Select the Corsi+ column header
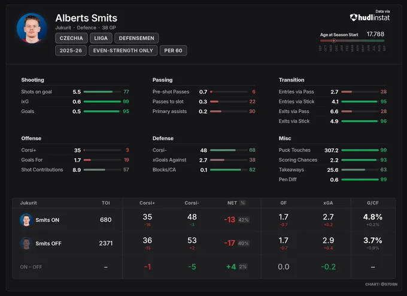This screenshot has height=296, width=407. [147, 203]
